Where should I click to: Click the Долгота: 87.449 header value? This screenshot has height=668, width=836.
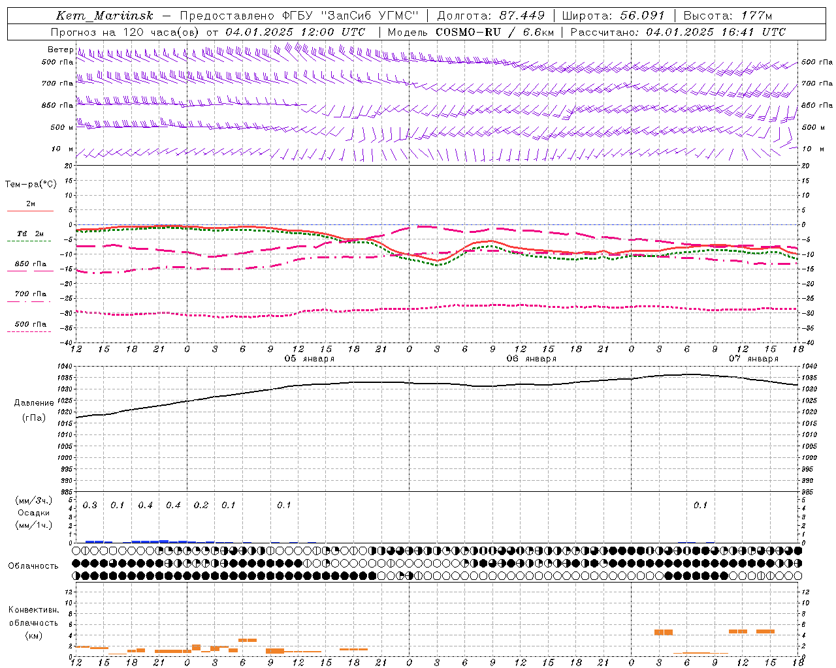click(x=491, y=16)
